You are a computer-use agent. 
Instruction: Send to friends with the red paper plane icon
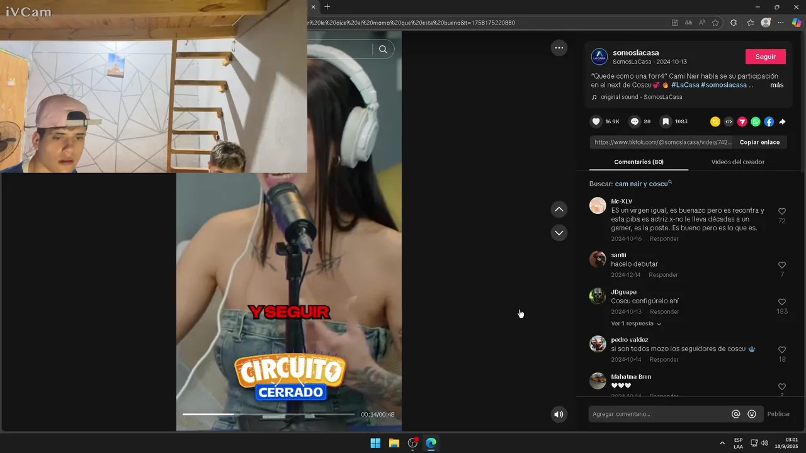[742, 121]
